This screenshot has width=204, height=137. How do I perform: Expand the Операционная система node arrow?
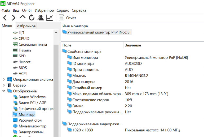pyautogui.click(x=4, y=79)
